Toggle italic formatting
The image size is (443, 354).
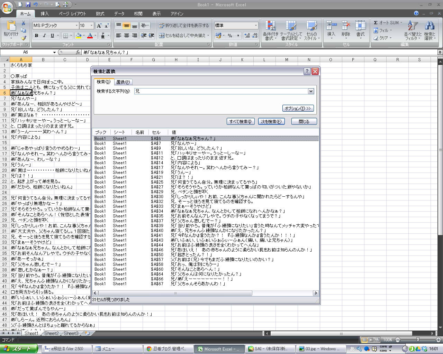click(x=44, y=36)
